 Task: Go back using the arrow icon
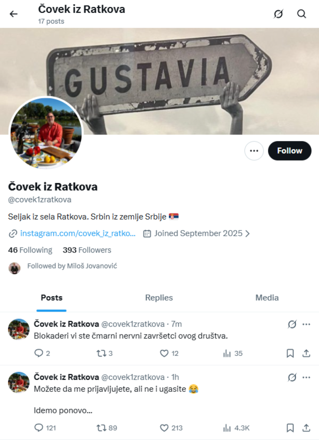point(13,14)
